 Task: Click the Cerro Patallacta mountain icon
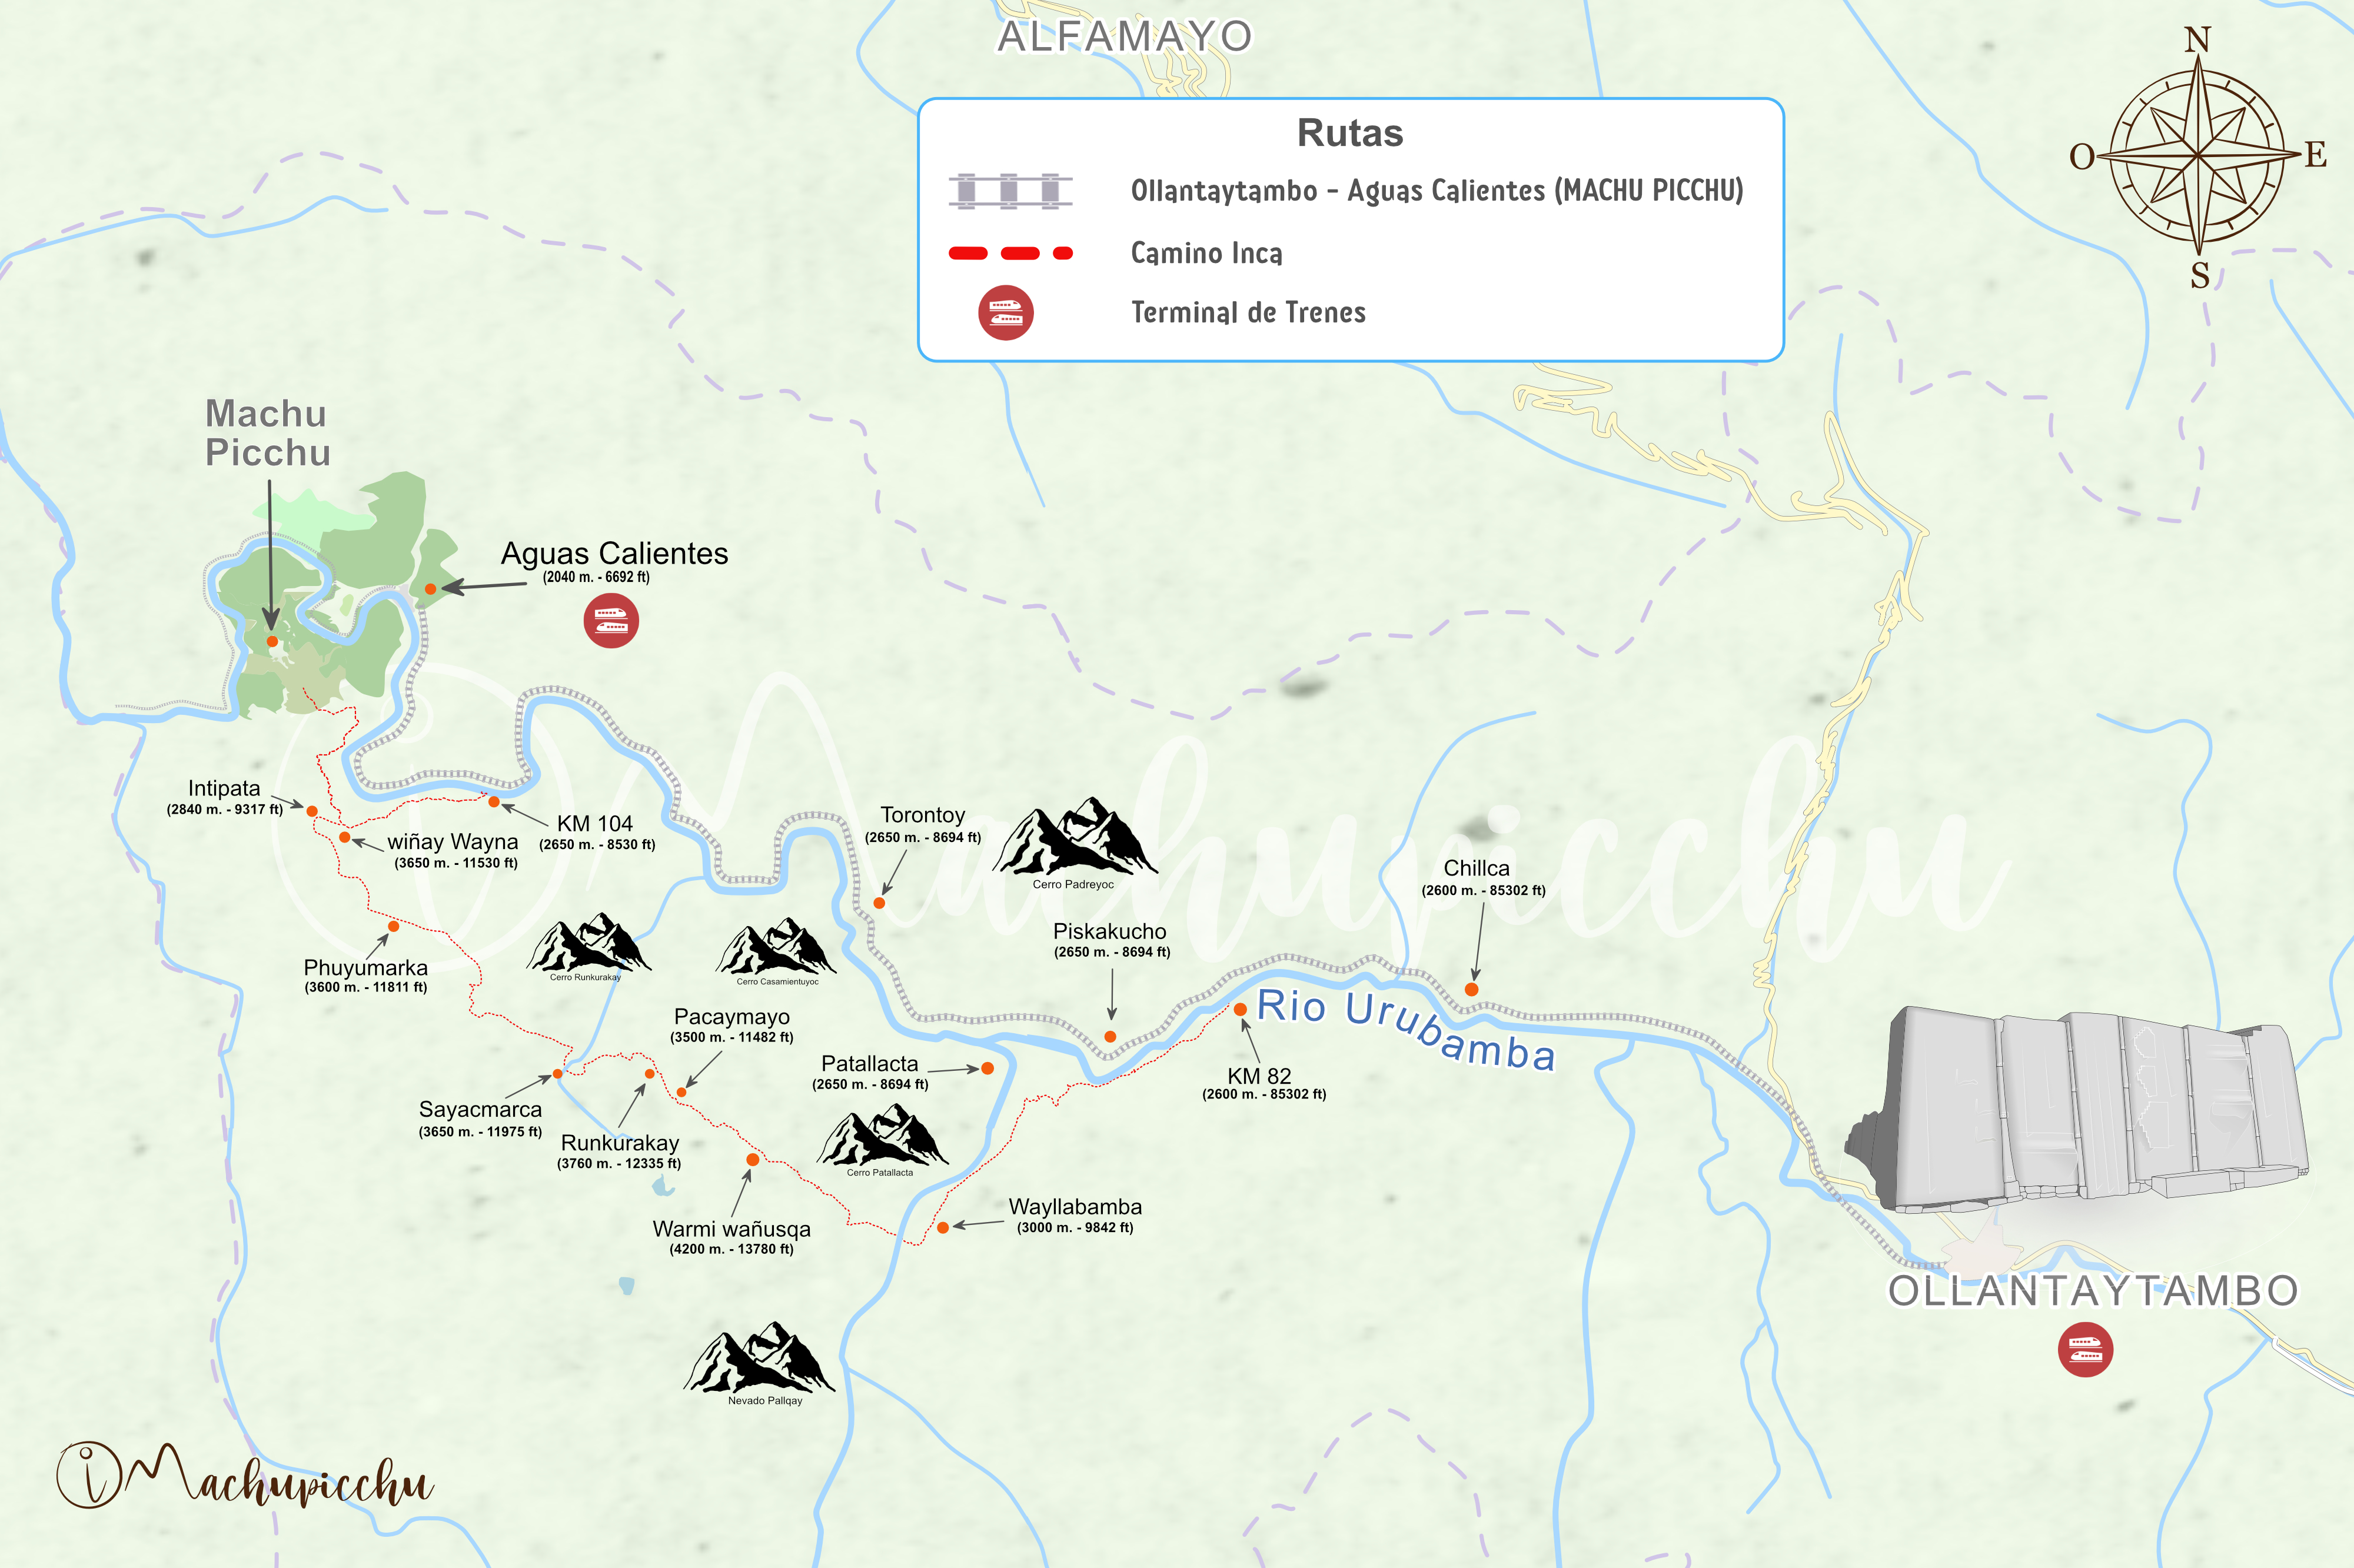881,1134
